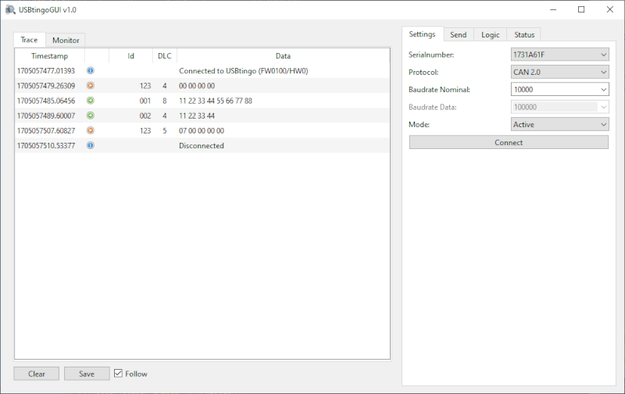The width and height of the screenshot is (625, 394).
Task: Show the Status tab
Action: point(524,34)
